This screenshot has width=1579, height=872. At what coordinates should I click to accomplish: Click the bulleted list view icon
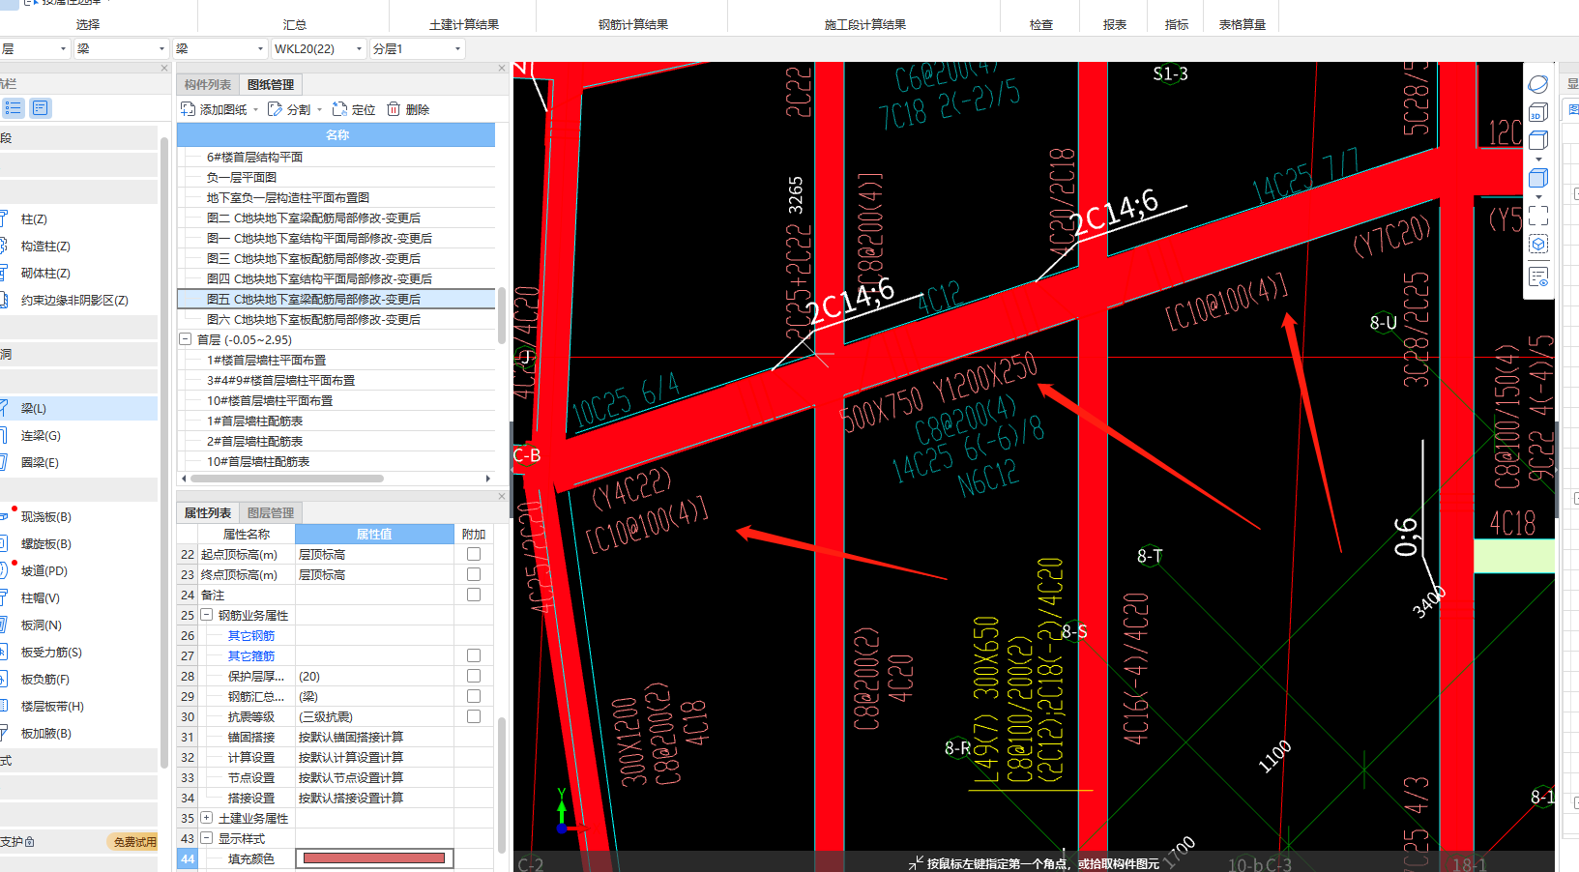click(x=13, y=108)
